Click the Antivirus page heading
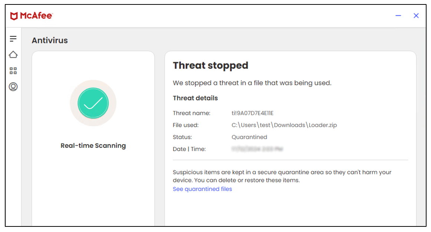This screenshot has height=232, width=431. click(50, 40)
